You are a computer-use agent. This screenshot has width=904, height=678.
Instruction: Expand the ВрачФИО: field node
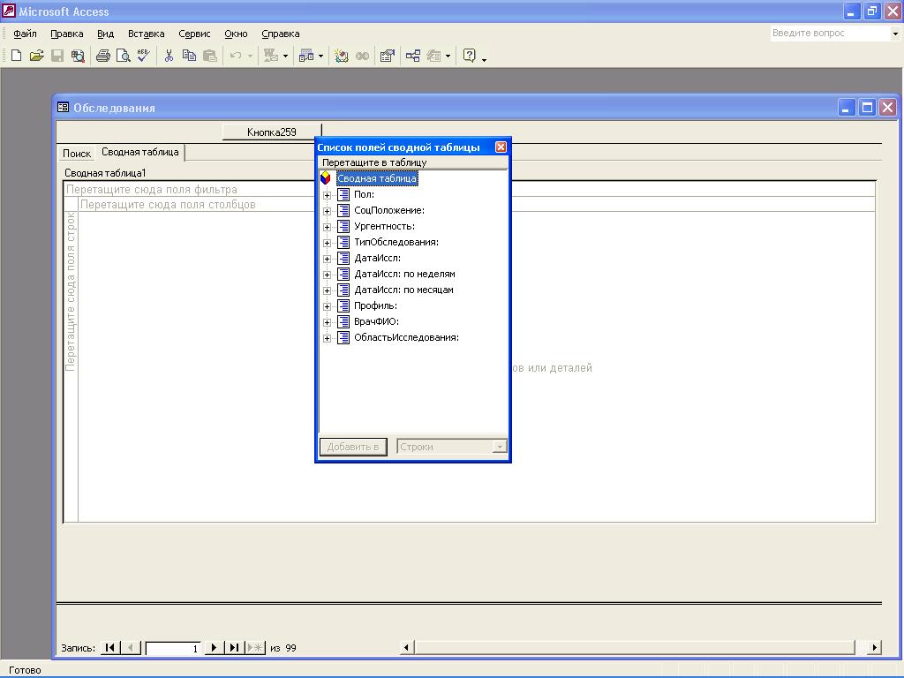click(x=327, y=321)
